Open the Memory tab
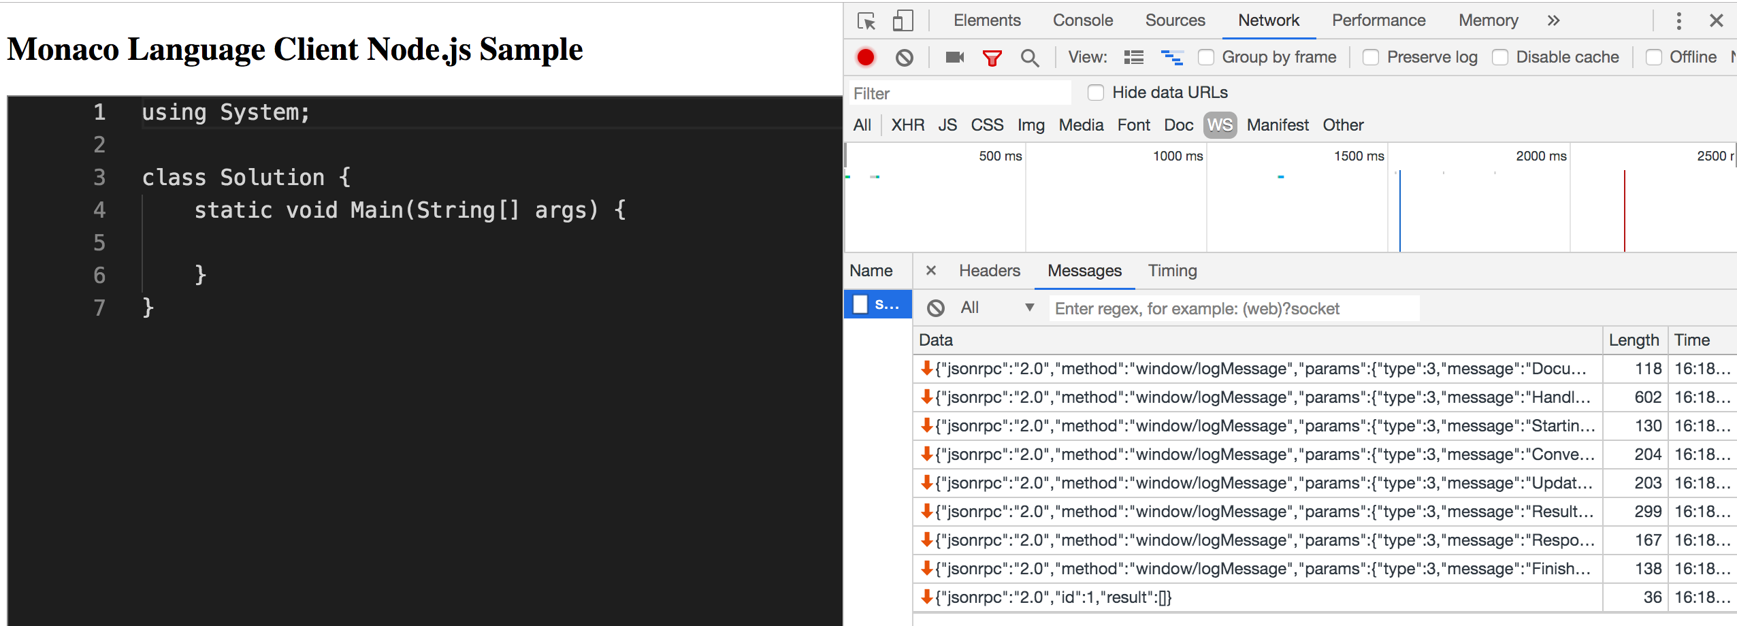Image resolution: width=1737 pixels, height=626 pixels. click(x=1489, y=20)
